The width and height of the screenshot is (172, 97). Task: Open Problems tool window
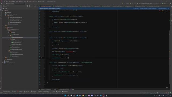[x=20, y=91]
